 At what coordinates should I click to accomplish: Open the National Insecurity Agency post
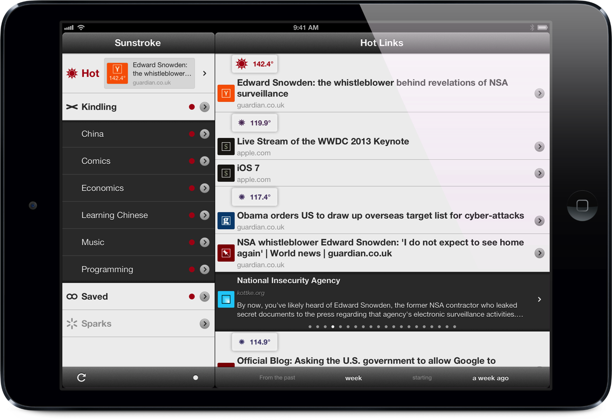coord(382,302)
